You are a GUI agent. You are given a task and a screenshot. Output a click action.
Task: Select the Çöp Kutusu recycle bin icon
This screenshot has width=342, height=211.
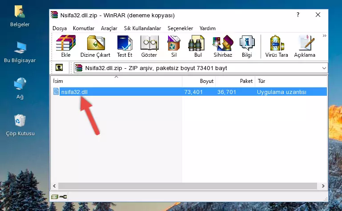[20, 125]
